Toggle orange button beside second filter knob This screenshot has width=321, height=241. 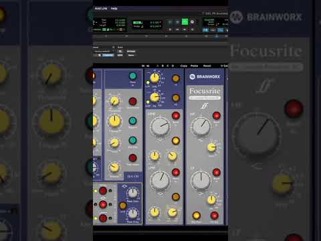(176, 98)
